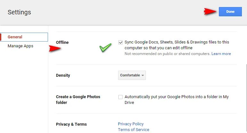Open the Learn more link

pos(221,54)
